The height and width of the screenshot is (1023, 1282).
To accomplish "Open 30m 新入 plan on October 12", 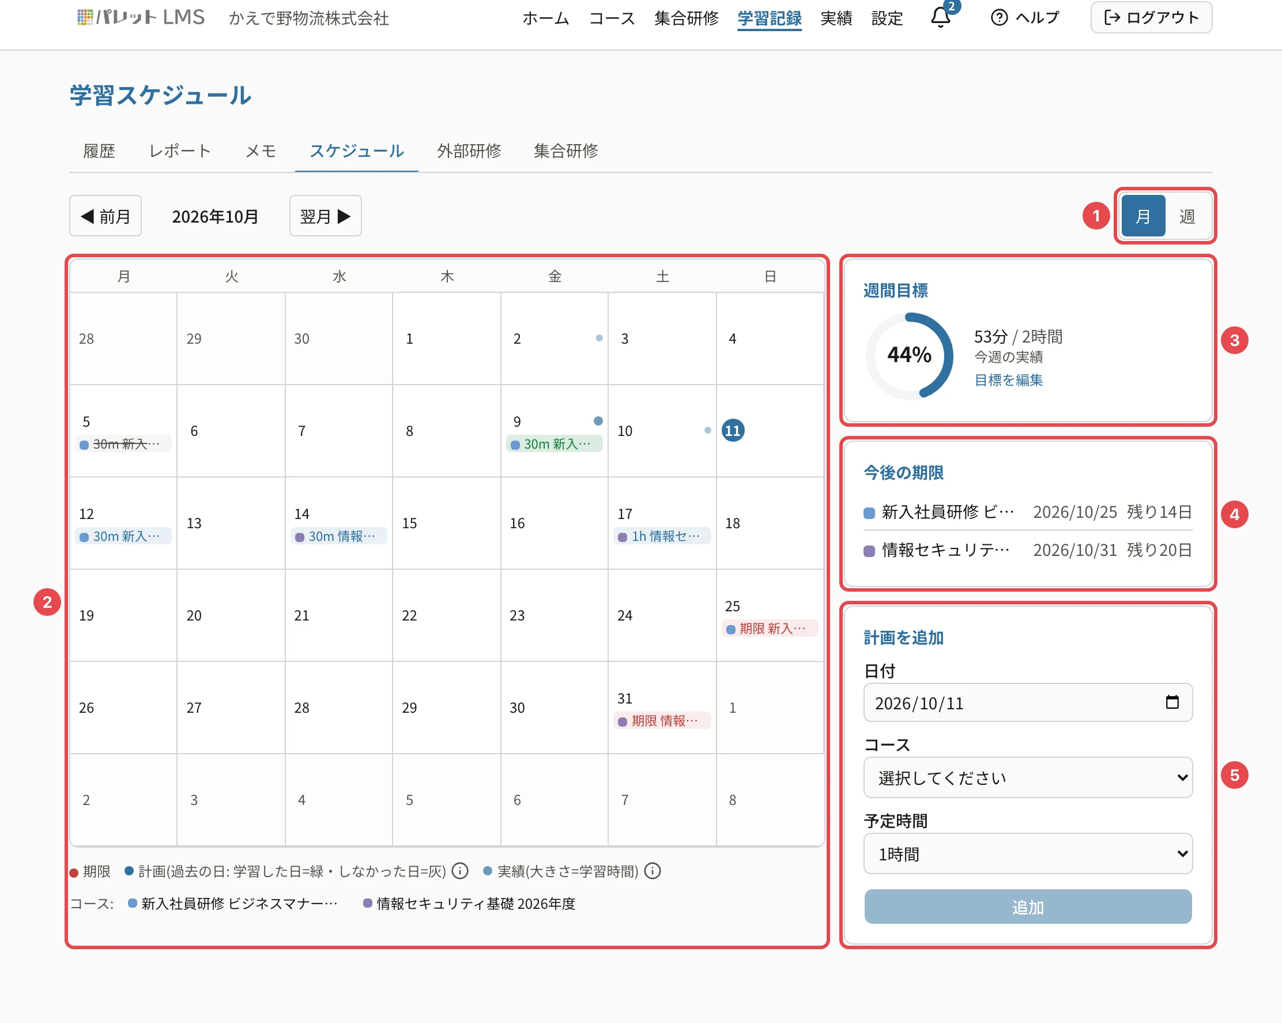I will tap(124, 536).
